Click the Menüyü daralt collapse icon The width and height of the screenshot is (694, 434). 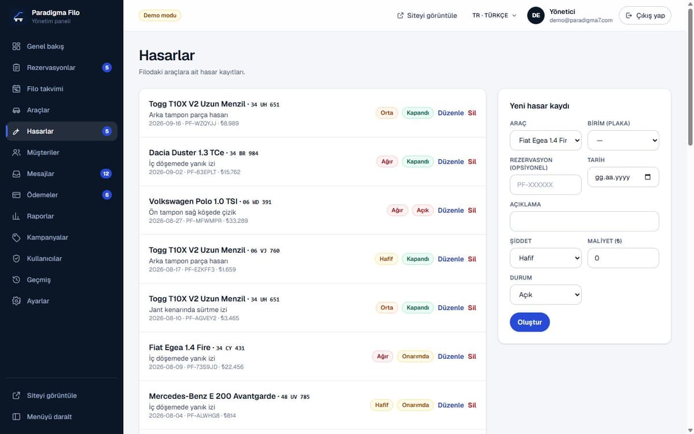click(x=16, y=417)
